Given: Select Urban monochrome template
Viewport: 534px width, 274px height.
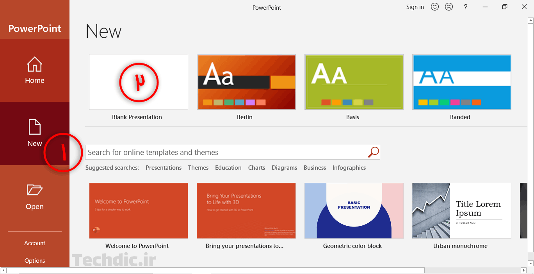Looking at the screenshot, I should 462,211.
